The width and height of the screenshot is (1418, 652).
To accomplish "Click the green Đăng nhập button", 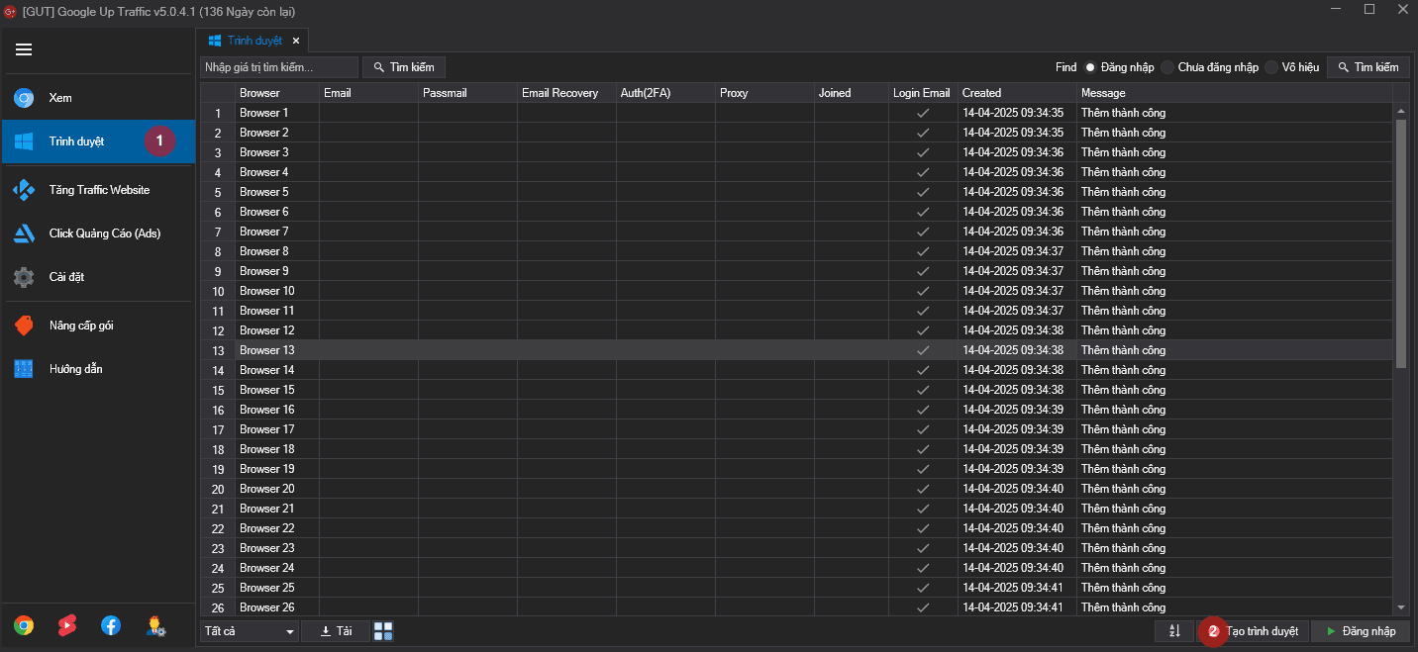I will coord(1361,631).
